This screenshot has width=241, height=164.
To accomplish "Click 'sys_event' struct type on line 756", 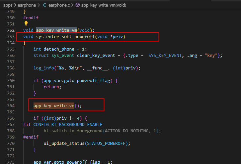I will (x=63, y=56).
